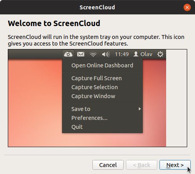Select Open Online Dashboard menu entry
Viewport: 195px width, 174px height.
pos(102,65)
